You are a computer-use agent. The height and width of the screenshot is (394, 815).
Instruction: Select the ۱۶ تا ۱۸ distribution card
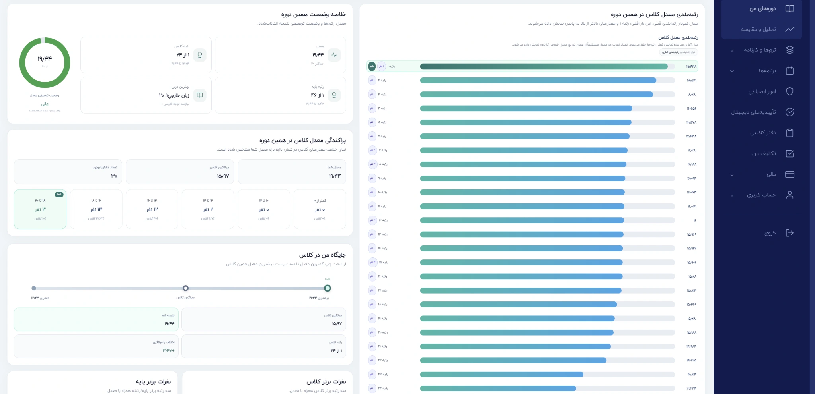pyautogui.click(x=96, y=209)
